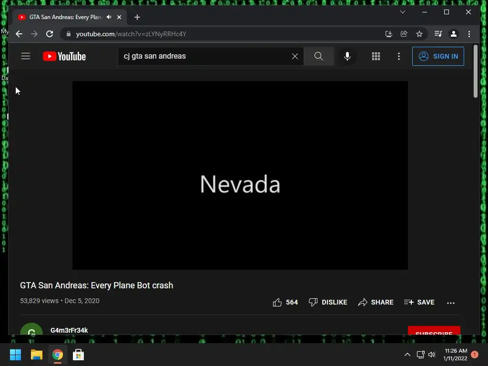Click the channel avatar with letter G
This screenshot has width=488, height=366.
click(31, 329)
